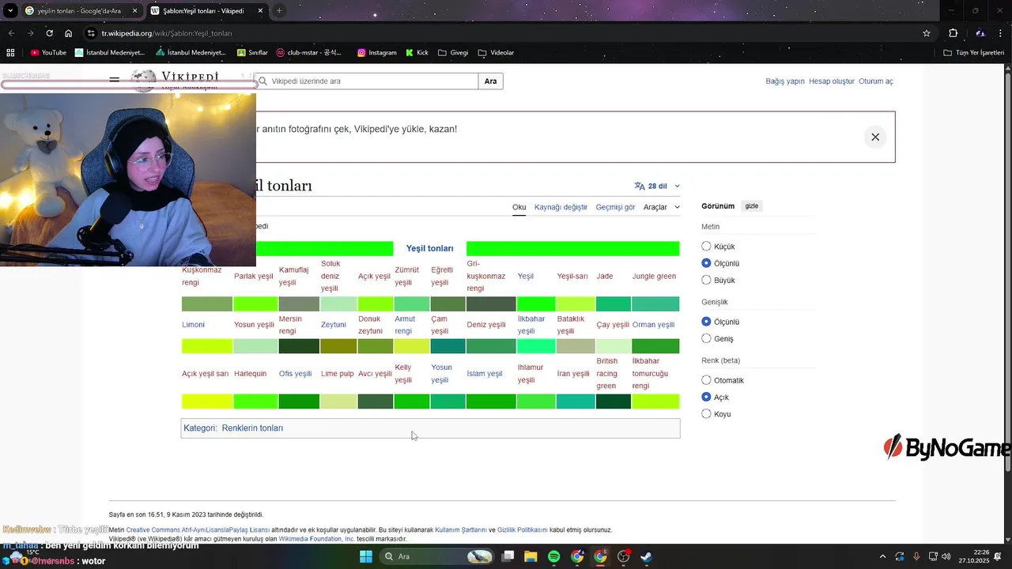Viewport: 1012px width, 569px height.
Task: Open OBS Studio from the taskbar
Action: pos(623,556)
